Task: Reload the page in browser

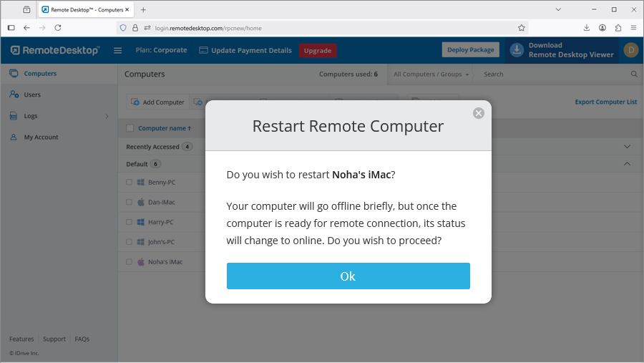Action: pyautogui.click(x=58, y=28)
